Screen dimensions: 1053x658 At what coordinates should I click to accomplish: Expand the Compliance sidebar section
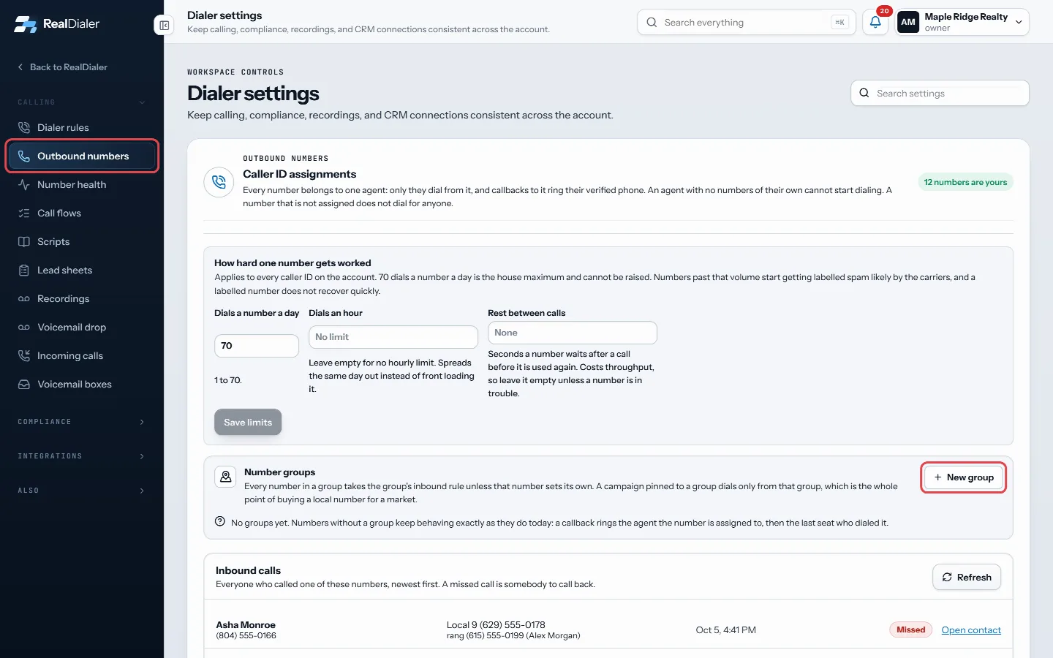[81, 422]
